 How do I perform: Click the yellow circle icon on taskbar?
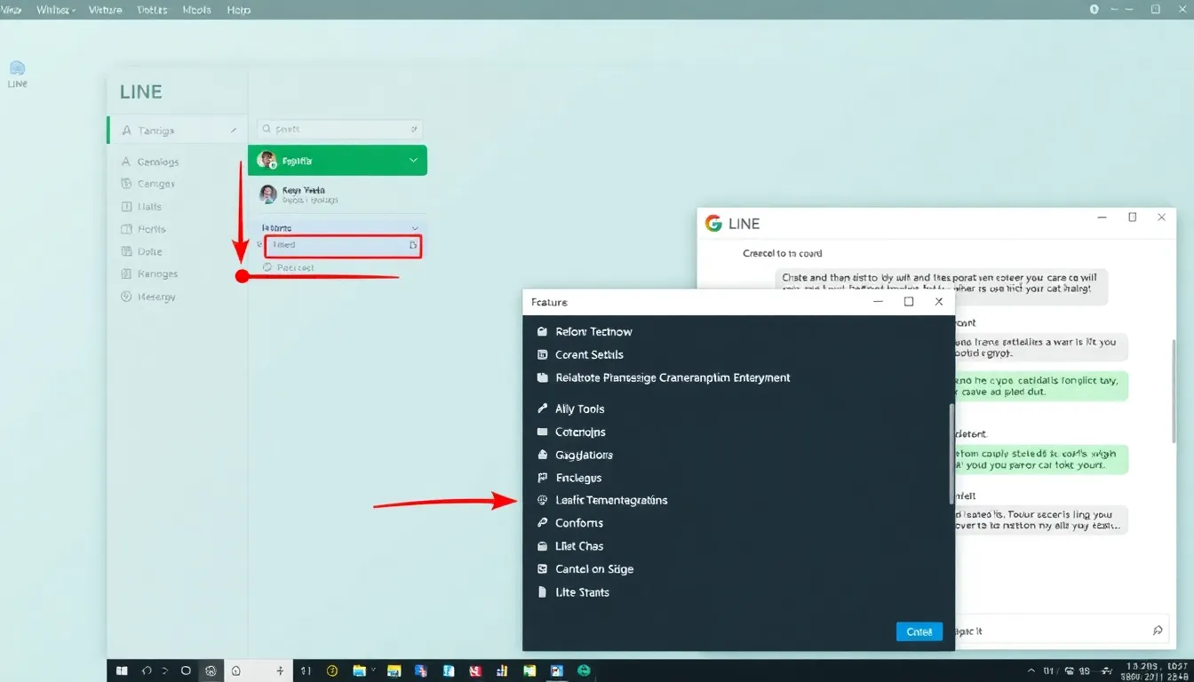click(333, 671)
